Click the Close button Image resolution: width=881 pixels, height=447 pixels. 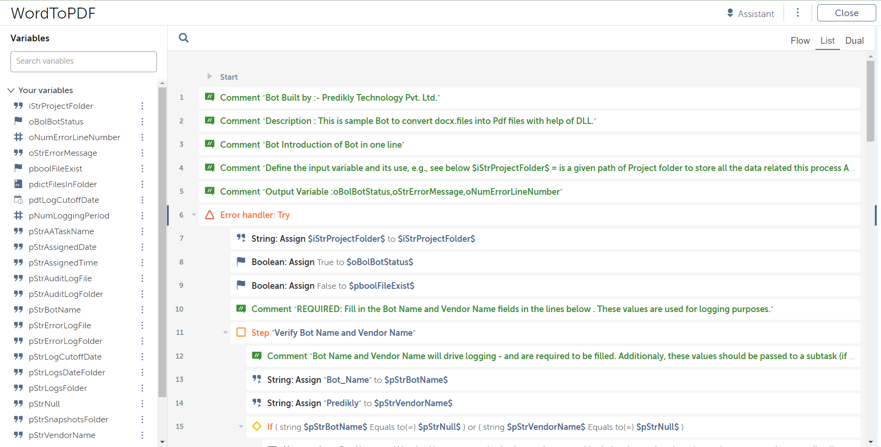tap(846, 13)
